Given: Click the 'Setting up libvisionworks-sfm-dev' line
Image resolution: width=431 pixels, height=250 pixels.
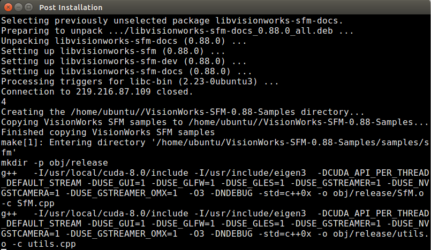Looking at the screenshot, I should coord(124,61).
